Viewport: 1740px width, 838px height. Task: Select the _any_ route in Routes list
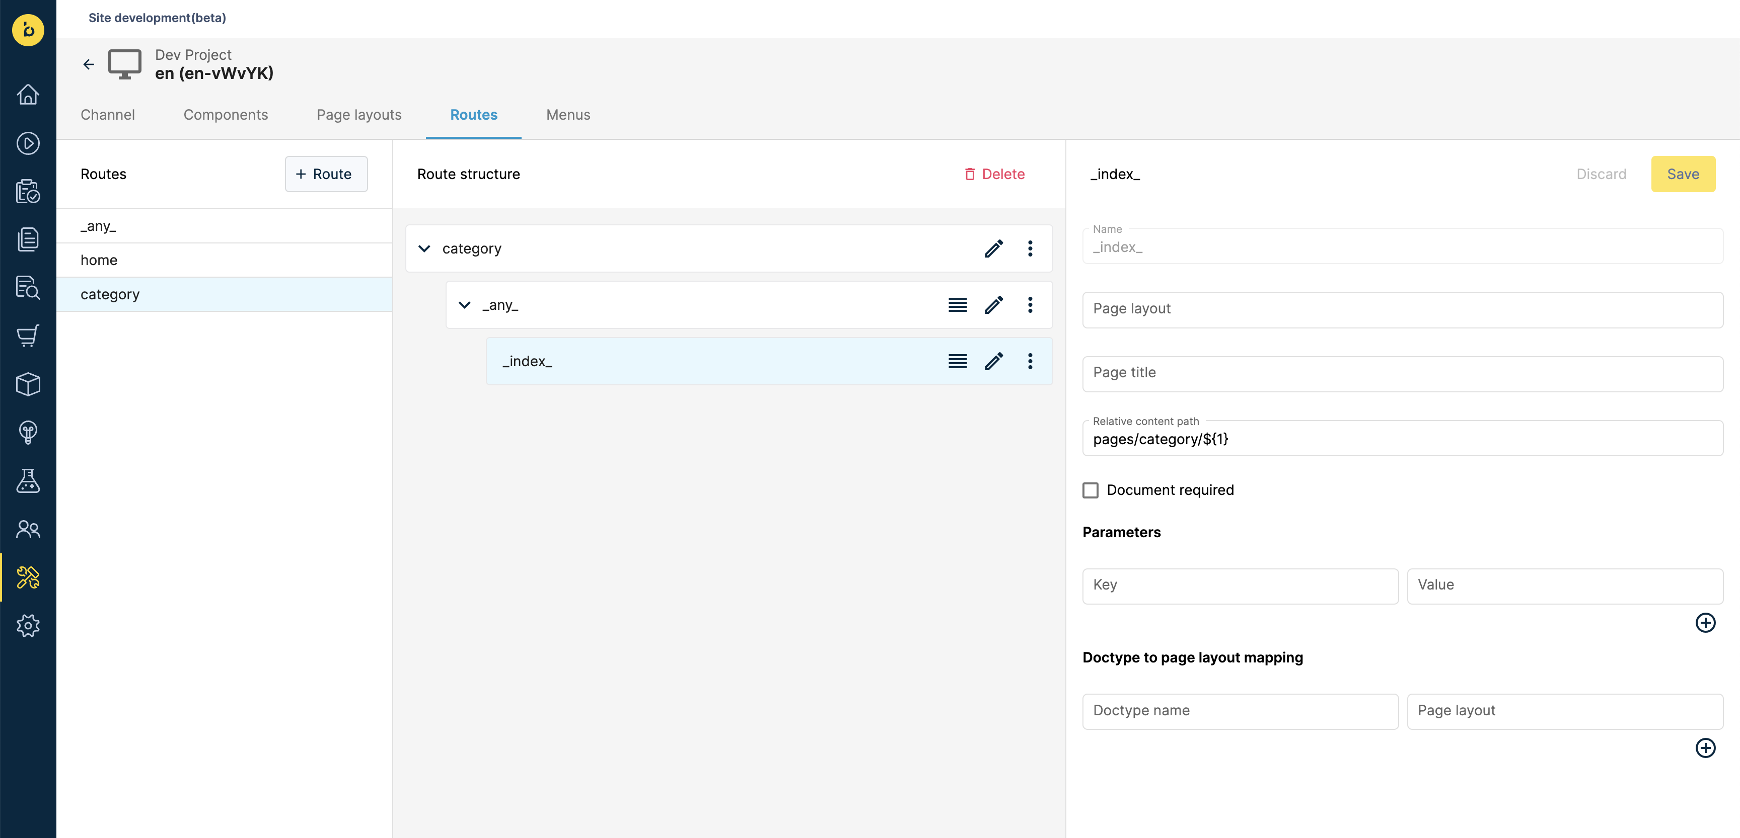point(224,226)
